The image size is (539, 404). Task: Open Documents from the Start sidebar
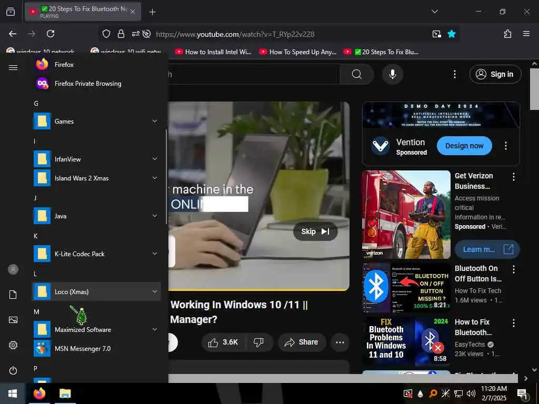click(13, 295)
